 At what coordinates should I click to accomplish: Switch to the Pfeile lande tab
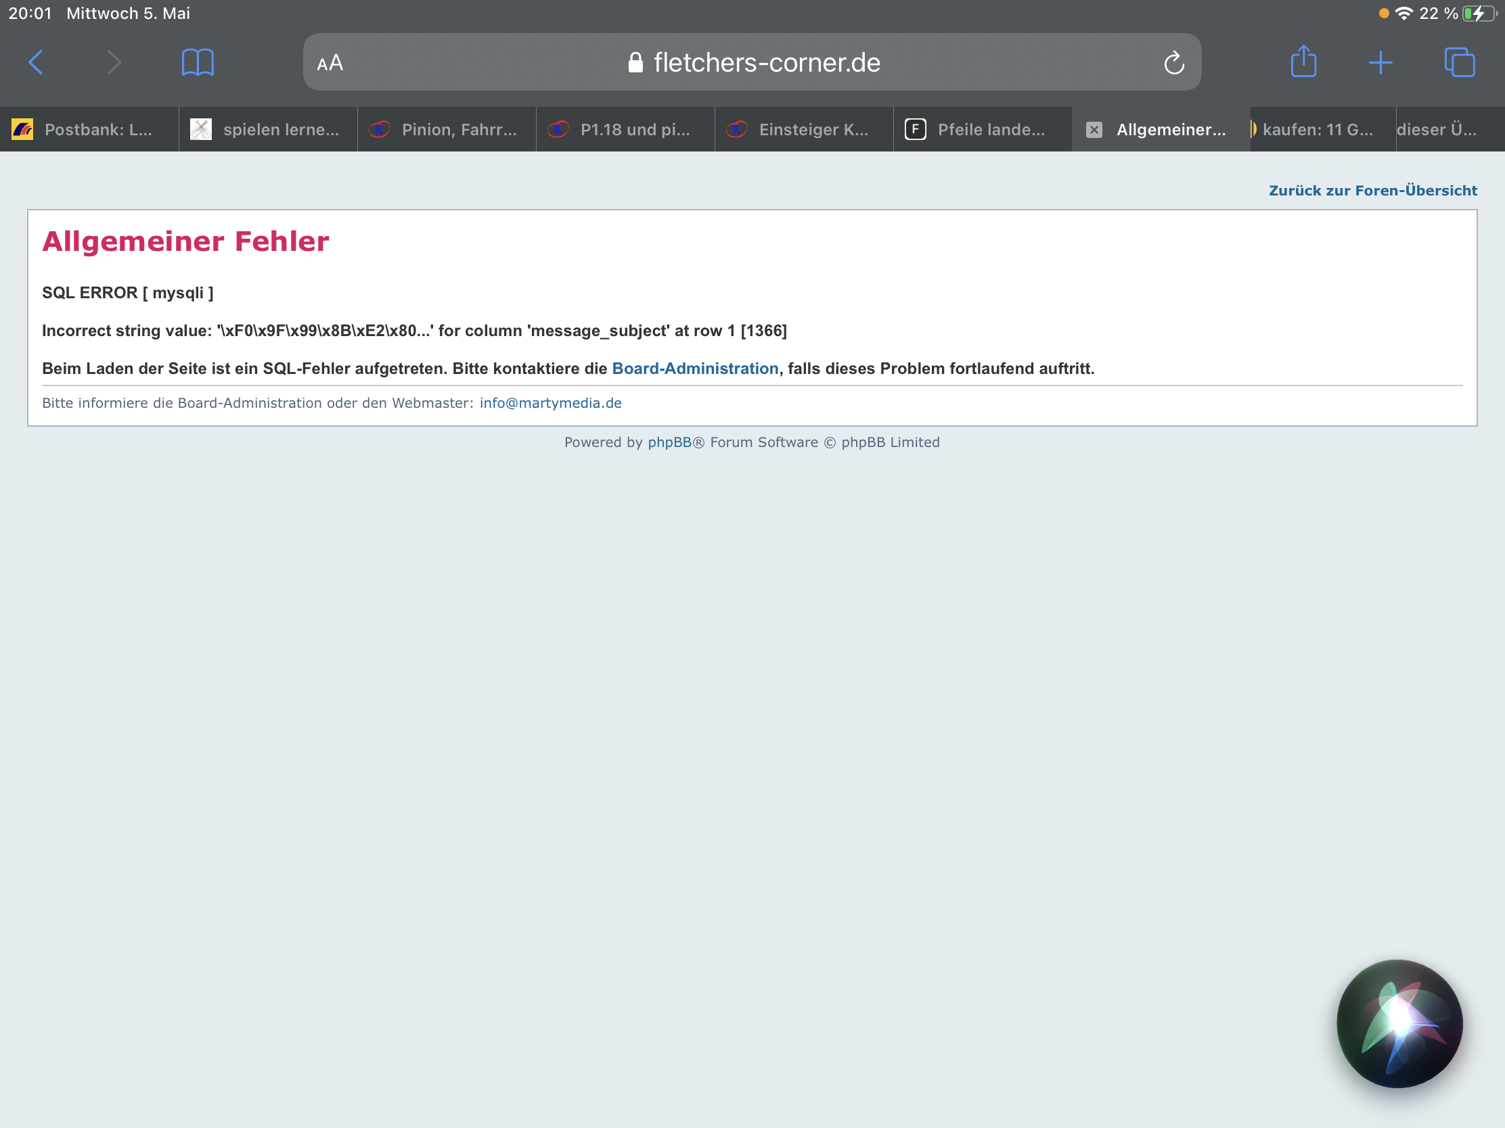coord(983,129)
